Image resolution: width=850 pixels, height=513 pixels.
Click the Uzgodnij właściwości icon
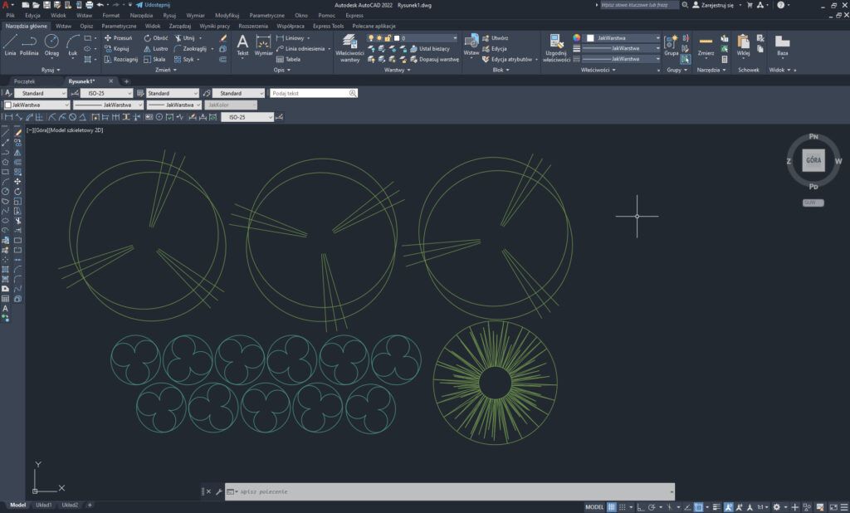point(556,47)
